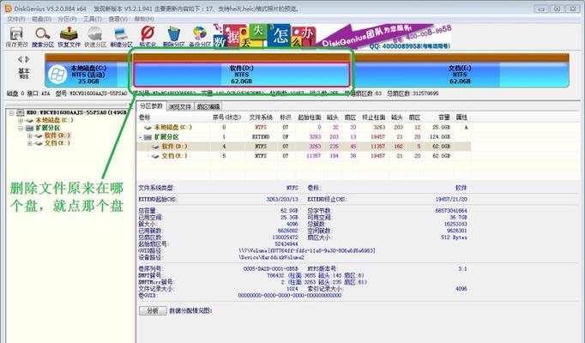
Task: Click the 终止柱面 column header
Action: pyautogui.click(x=373, y=117)
